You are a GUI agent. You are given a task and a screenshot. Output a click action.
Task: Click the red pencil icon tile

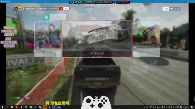(54, 62)
